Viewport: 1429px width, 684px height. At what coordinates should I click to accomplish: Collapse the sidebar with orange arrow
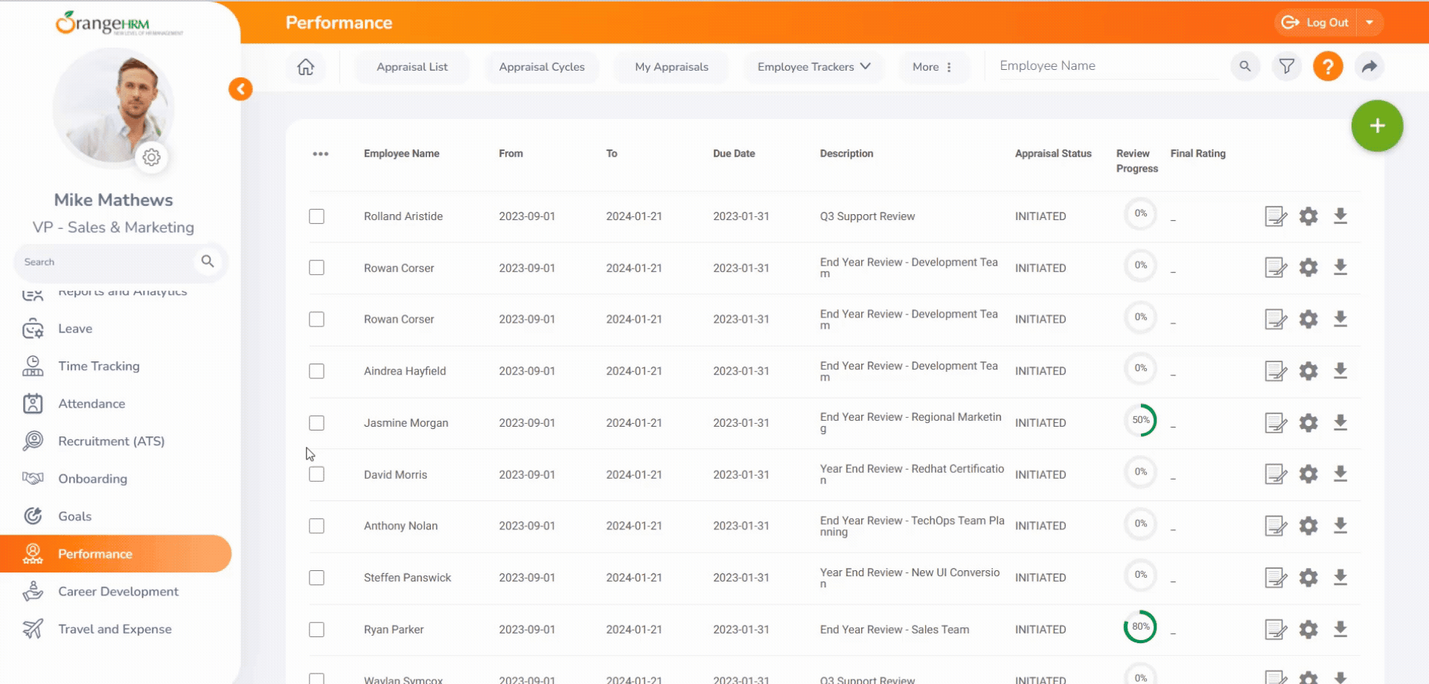pyautogui.click(x=240, y=89)
